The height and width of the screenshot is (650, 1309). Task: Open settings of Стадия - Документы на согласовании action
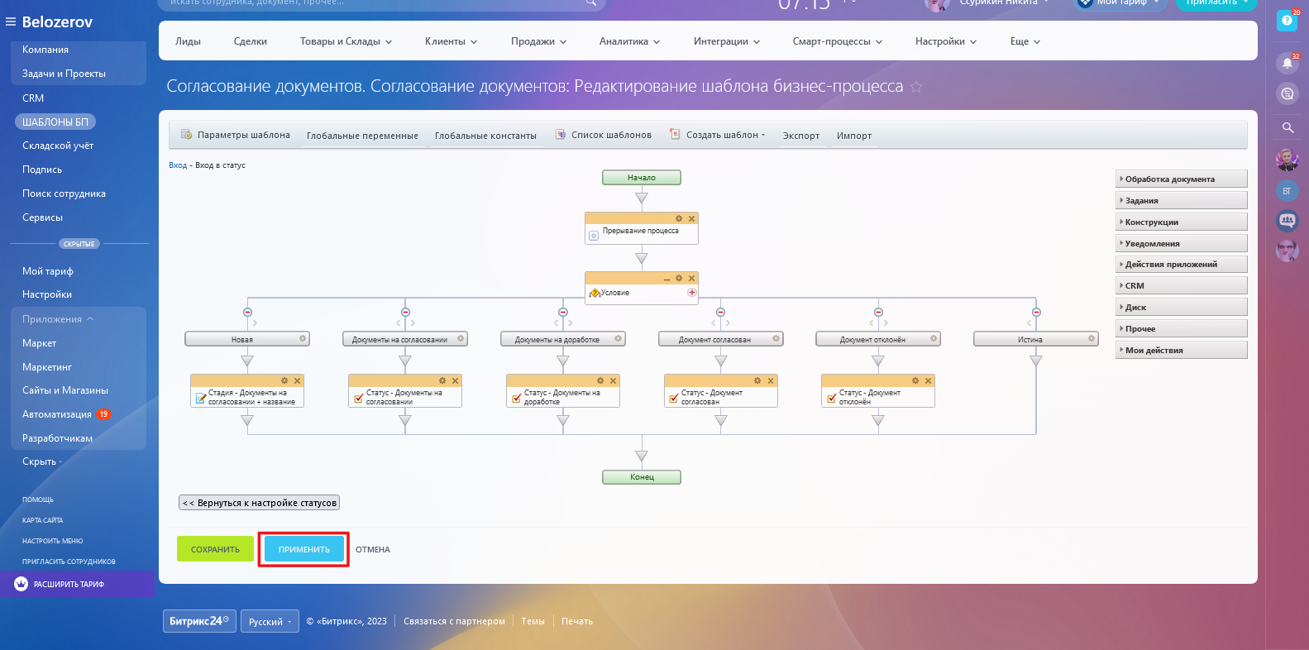click(x=284, y=380)
